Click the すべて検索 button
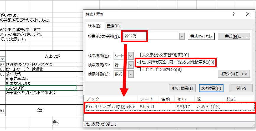The height and width of the screenshot is (131, 256). 182,88
